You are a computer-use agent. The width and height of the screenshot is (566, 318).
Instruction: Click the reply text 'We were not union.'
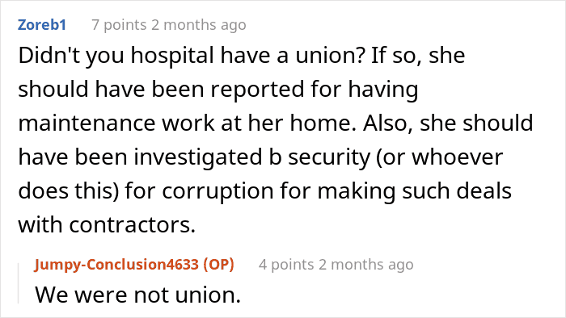pos(138,295)
